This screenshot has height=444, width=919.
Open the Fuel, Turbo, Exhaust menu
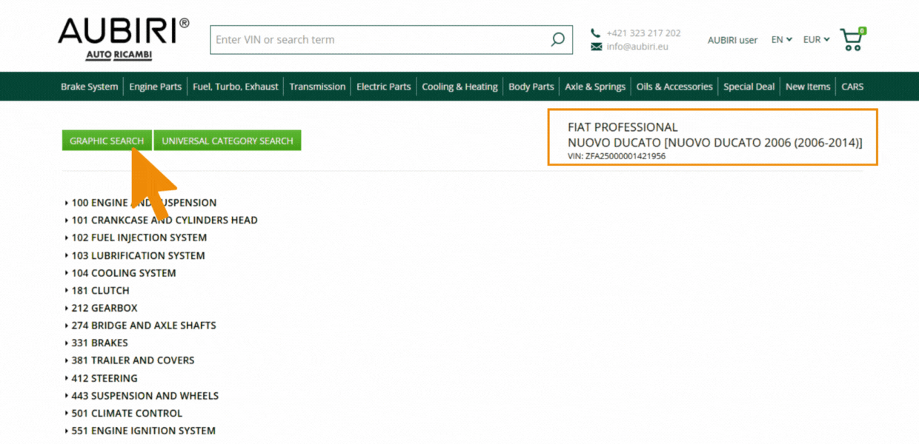point(236,87)
